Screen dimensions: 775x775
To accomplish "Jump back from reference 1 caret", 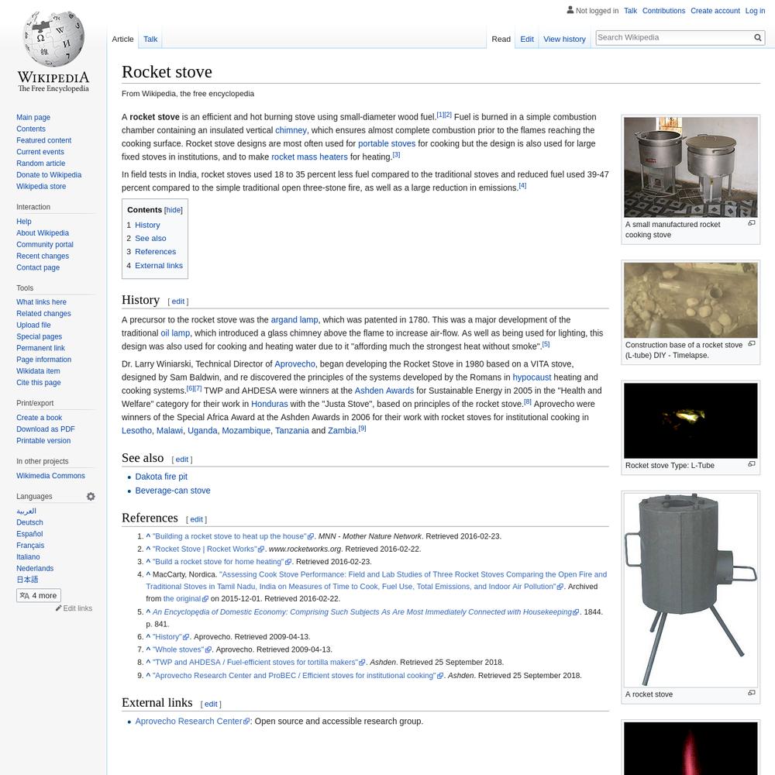I will click(x=148, y=536).
